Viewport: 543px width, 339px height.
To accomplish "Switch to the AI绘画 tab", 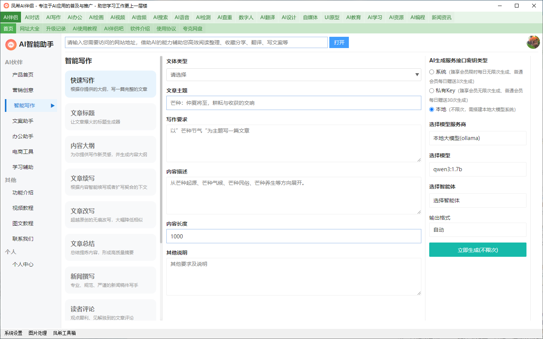I will [96, 17].
